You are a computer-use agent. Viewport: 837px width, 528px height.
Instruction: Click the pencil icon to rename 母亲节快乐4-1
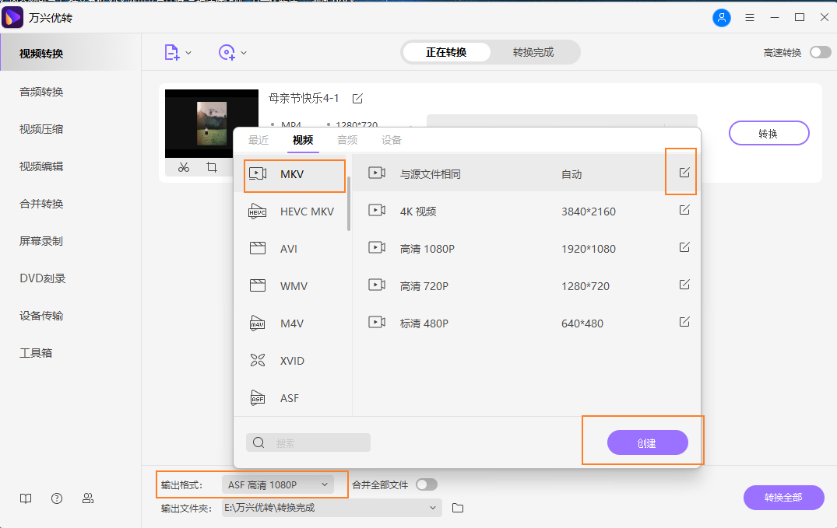pos(357,98)
